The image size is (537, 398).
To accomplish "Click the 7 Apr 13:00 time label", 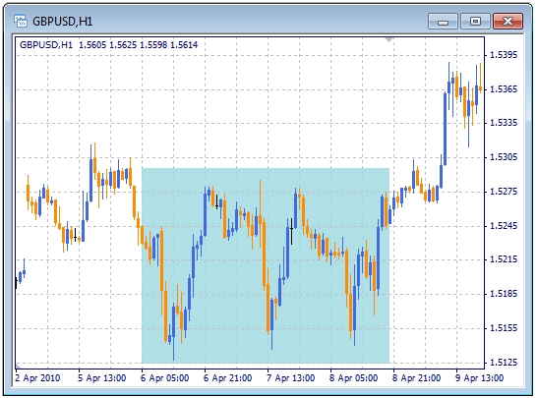I will point(291,378).
